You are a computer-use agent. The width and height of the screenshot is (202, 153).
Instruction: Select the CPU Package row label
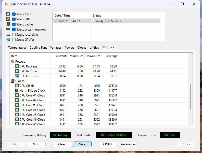click(28, 66)
